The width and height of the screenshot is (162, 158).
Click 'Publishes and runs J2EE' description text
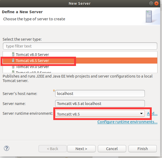click(78, 79)
